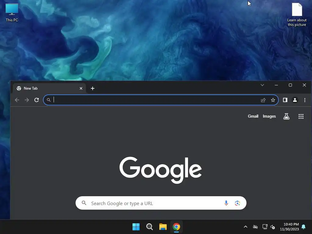Click the magnifier in the Google search box
312x234 pixels.
click(x=84, y=203)
